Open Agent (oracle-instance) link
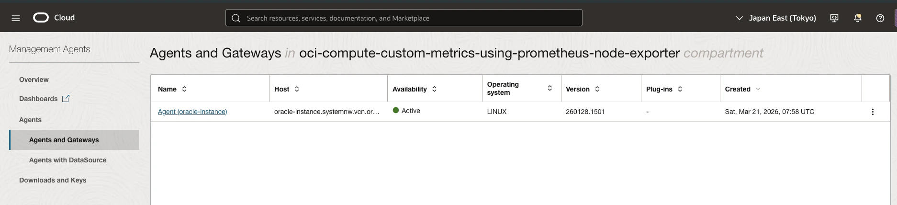 192,112
